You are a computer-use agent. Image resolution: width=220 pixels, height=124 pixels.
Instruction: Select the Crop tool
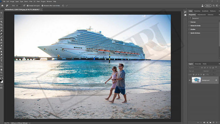[1, 25]
